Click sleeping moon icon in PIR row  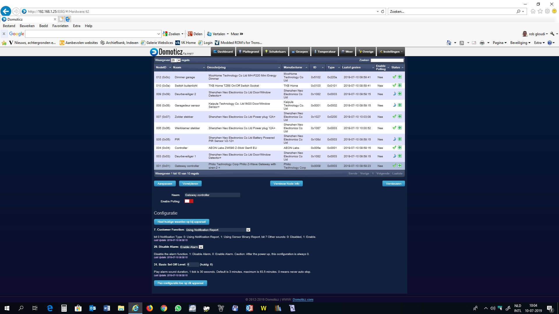pos(395,139)
